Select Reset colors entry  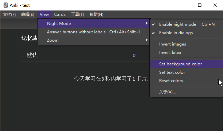[x=171, y=81]
